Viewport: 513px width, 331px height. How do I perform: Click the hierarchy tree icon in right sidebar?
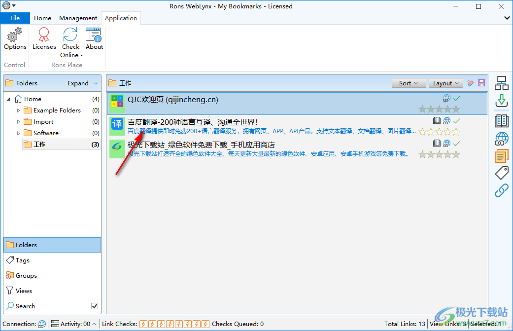[501, 82]
